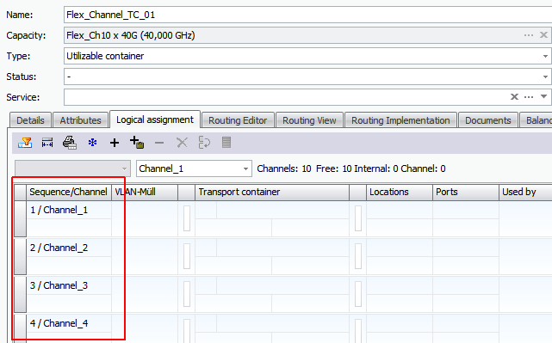
Task: Open the Routing View tab
Action: click(309, 120)
